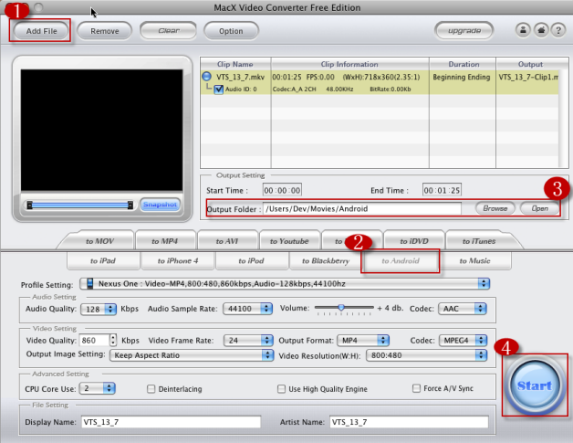This screenshot has width=573, height=443.
Task: Click the upgrade button
Action: (464, 31)
